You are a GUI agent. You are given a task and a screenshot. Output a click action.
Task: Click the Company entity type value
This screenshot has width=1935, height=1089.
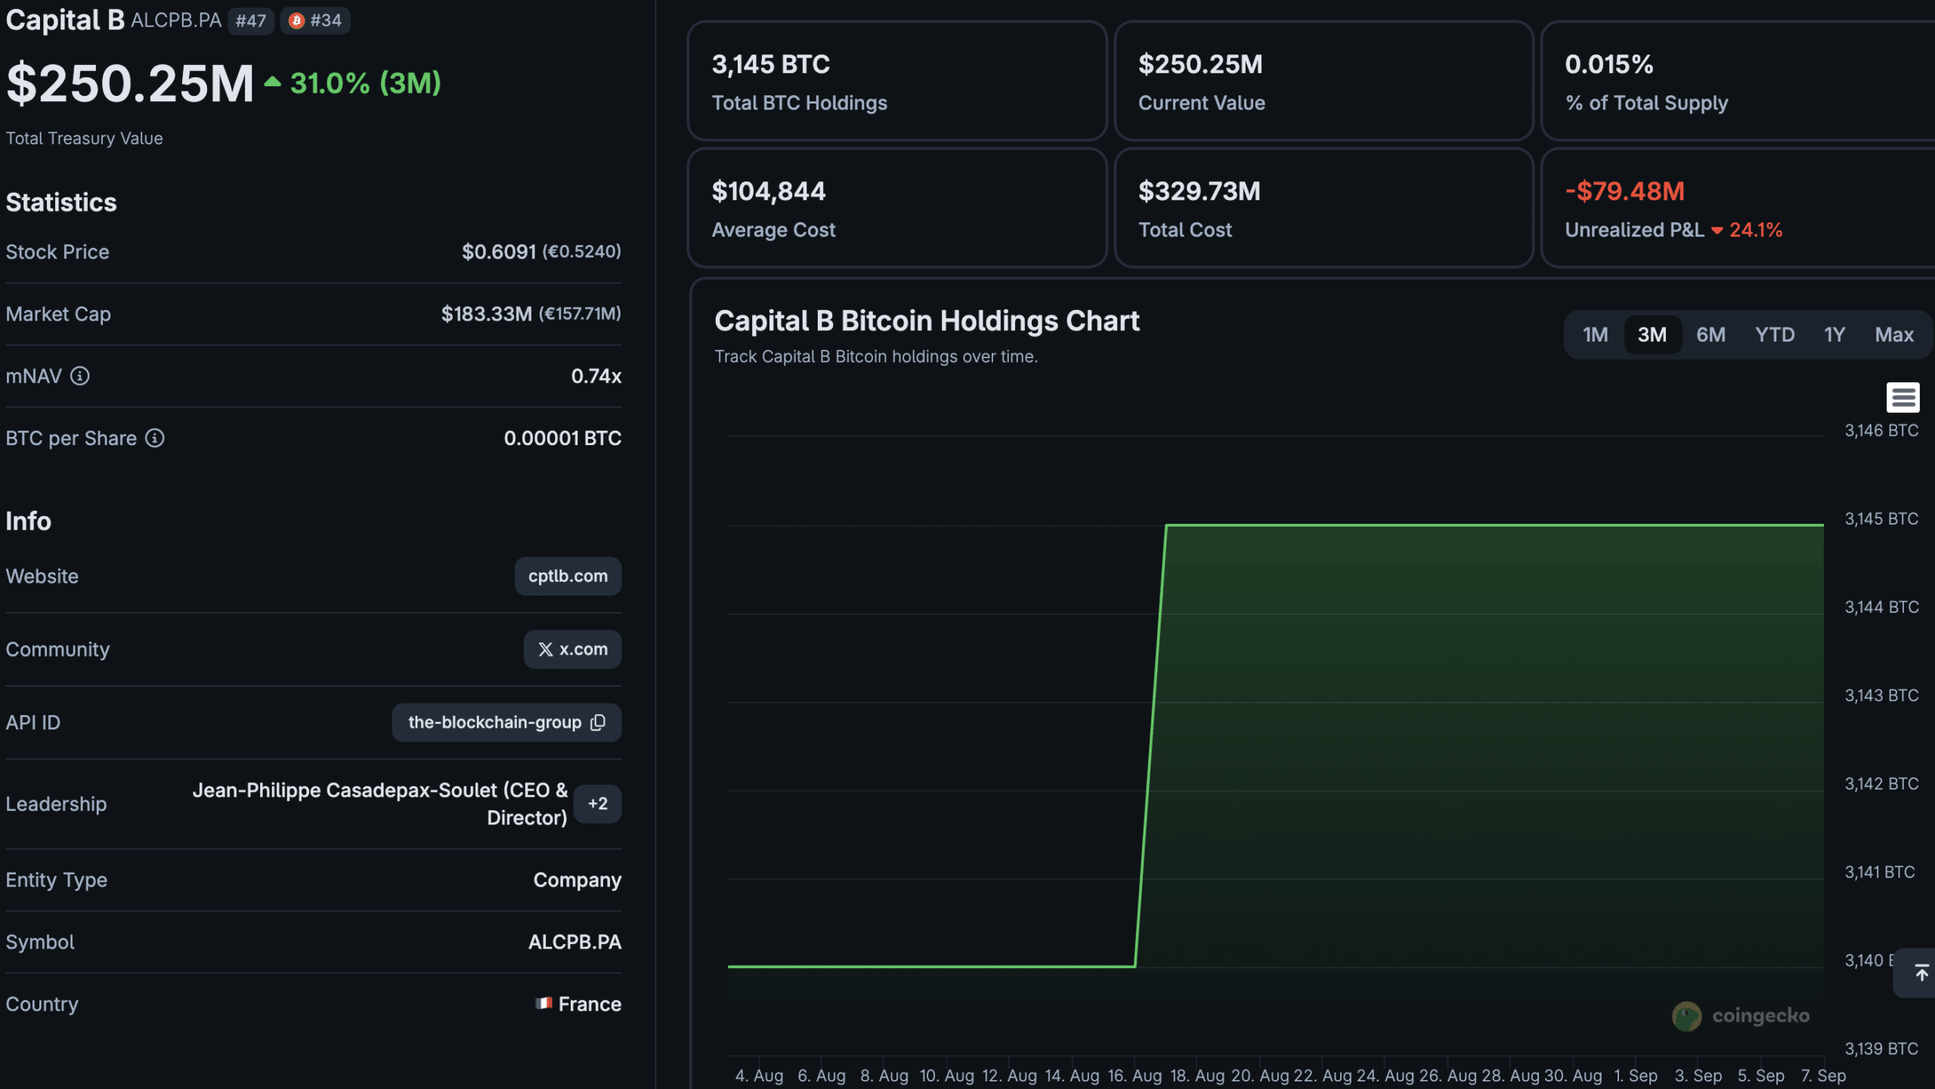(577, 880)
